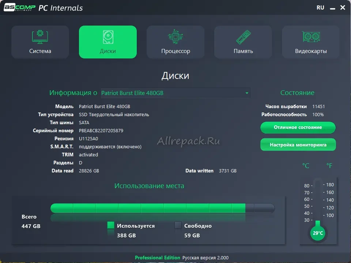Select the serial number PBEABCB2207205879

pyautogui.click(x=101, y=131)
